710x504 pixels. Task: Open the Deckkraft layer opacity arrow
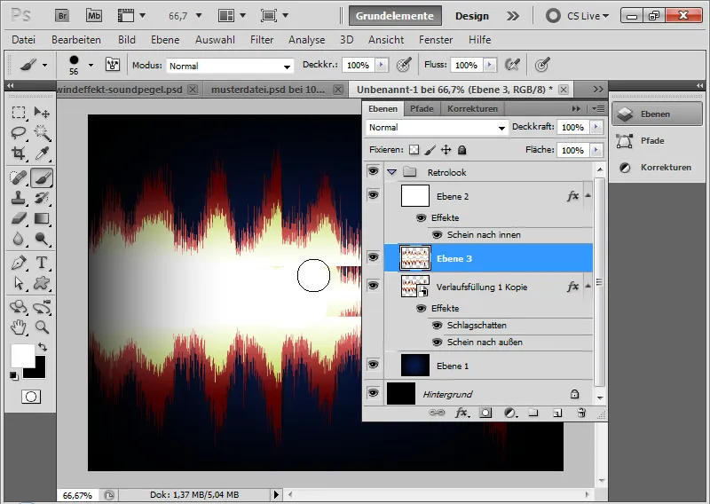(596, 127)
